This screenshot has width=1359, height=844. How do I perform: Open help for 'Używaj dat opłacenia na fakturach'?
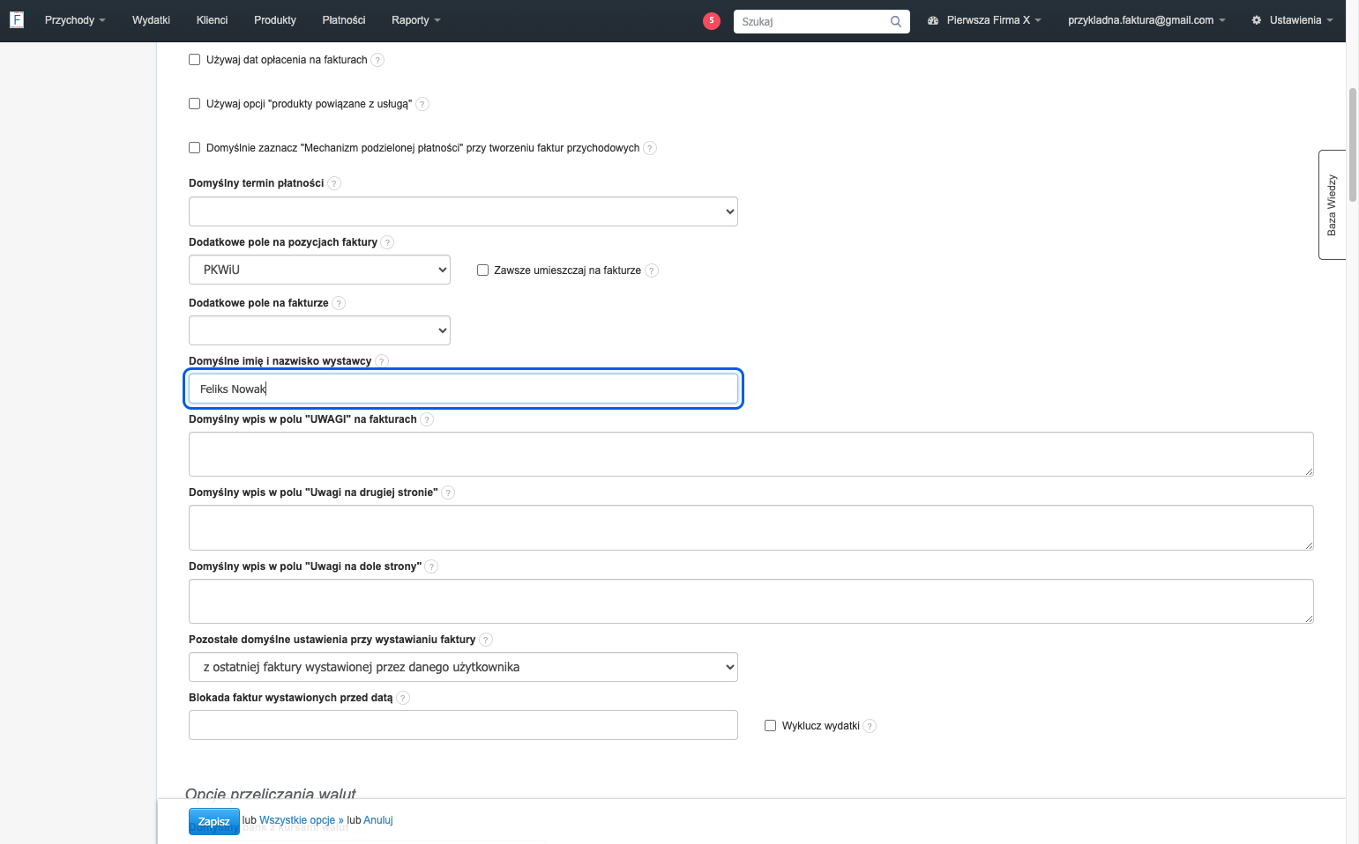[377, 60]
